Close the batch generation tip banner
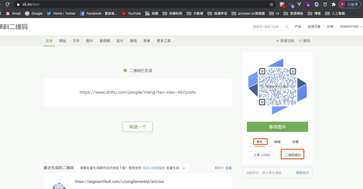This screenshot has height=189, width=363. pos(184,168)
